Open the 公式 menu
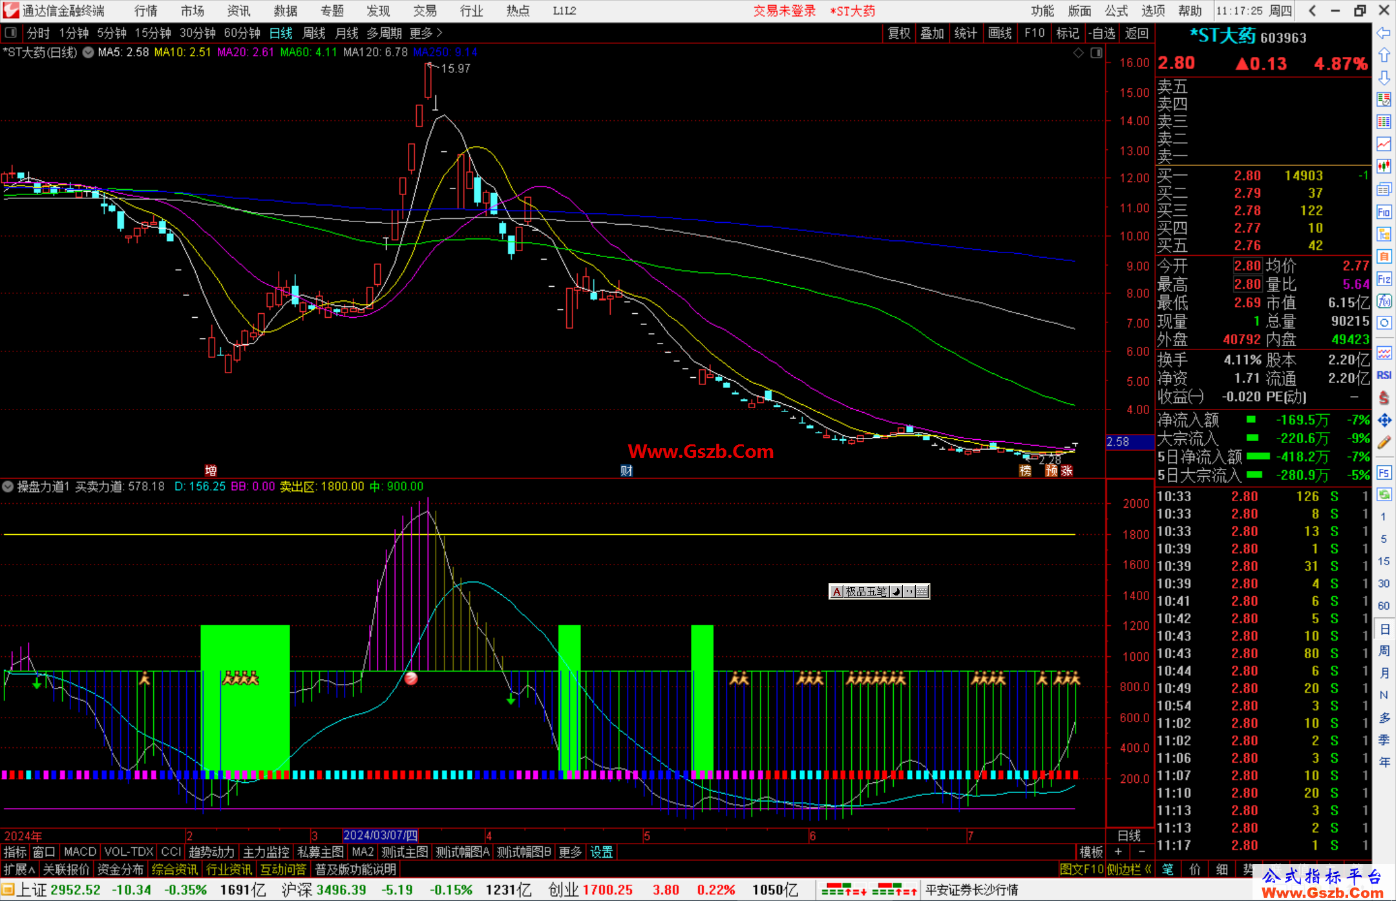 click(x=1116, y=10)
